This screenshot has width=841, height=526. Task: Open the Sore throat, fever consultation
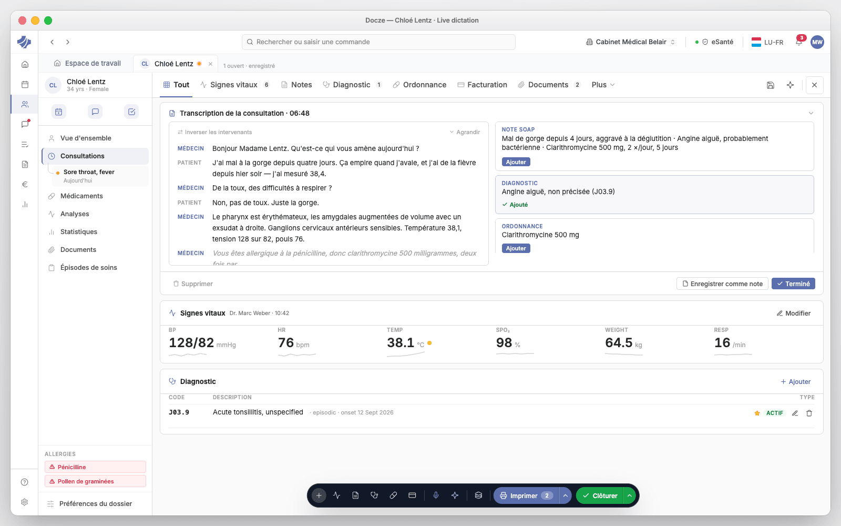(100, 176)
